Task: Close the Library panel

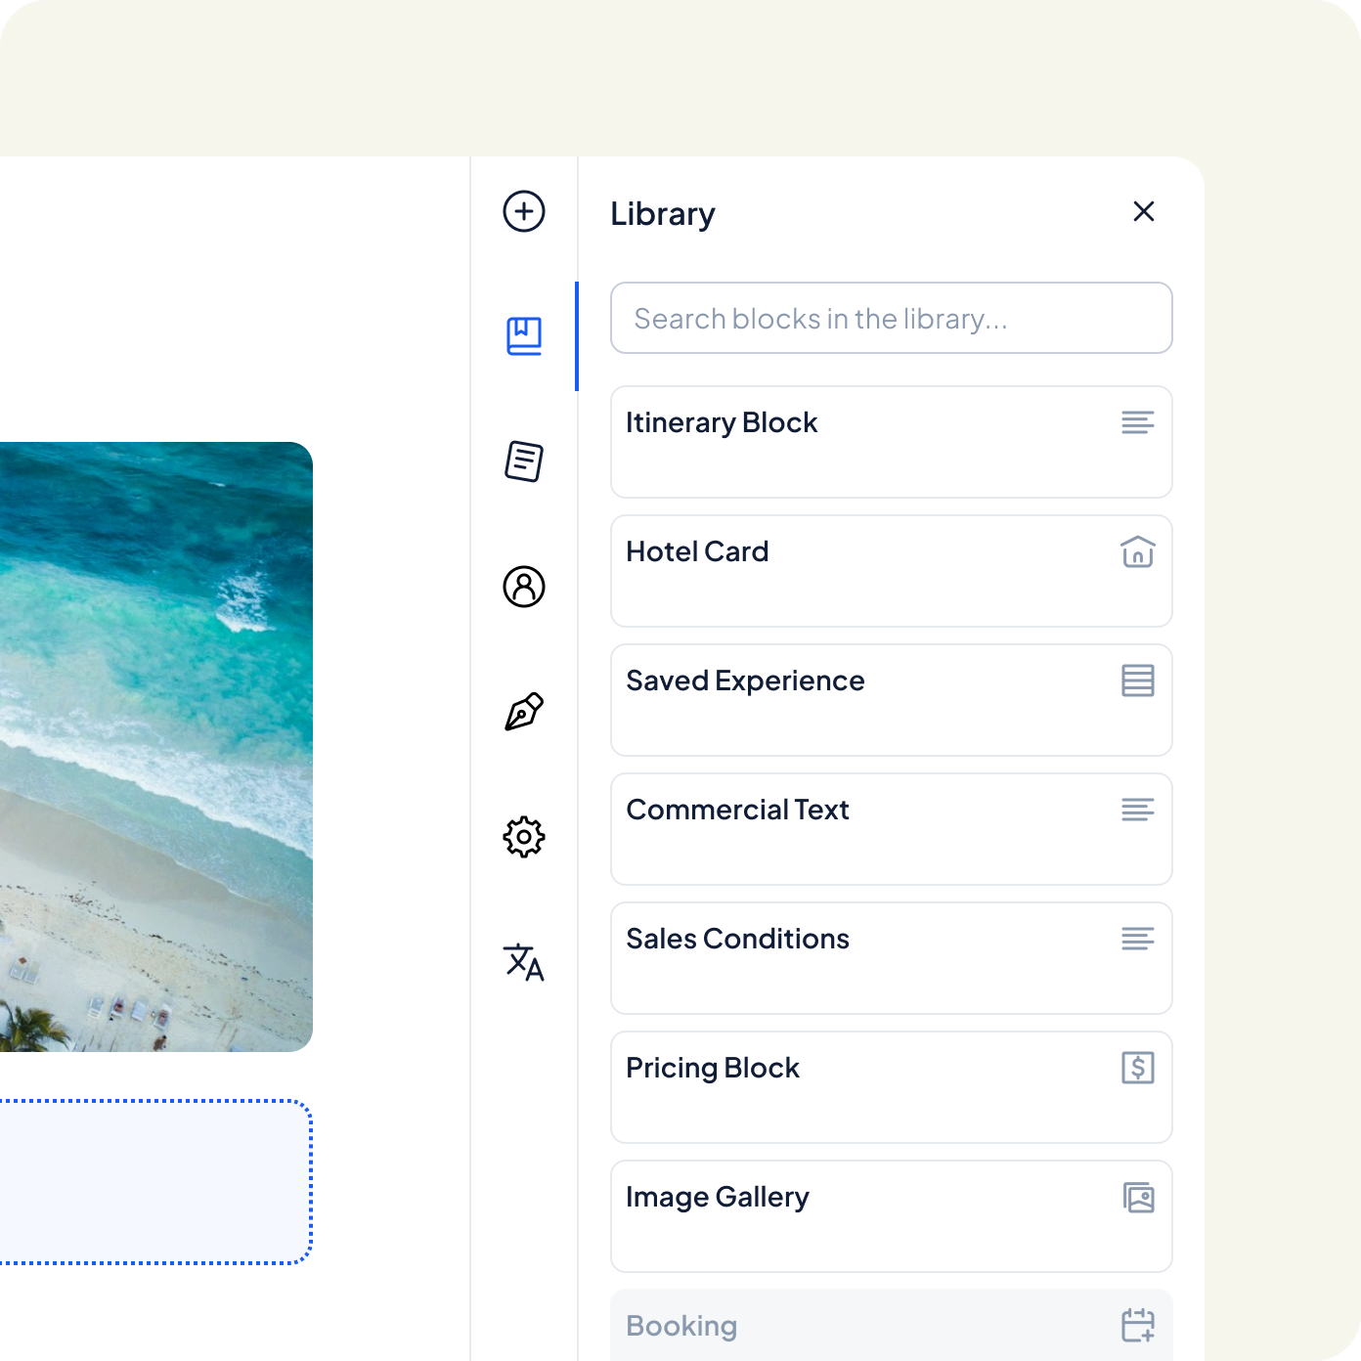Action: 1144,211
